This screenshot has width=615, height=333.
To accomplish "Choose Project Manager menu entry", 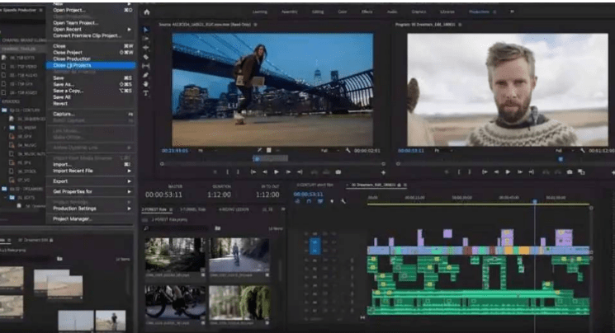I will [x=72, y=219].
